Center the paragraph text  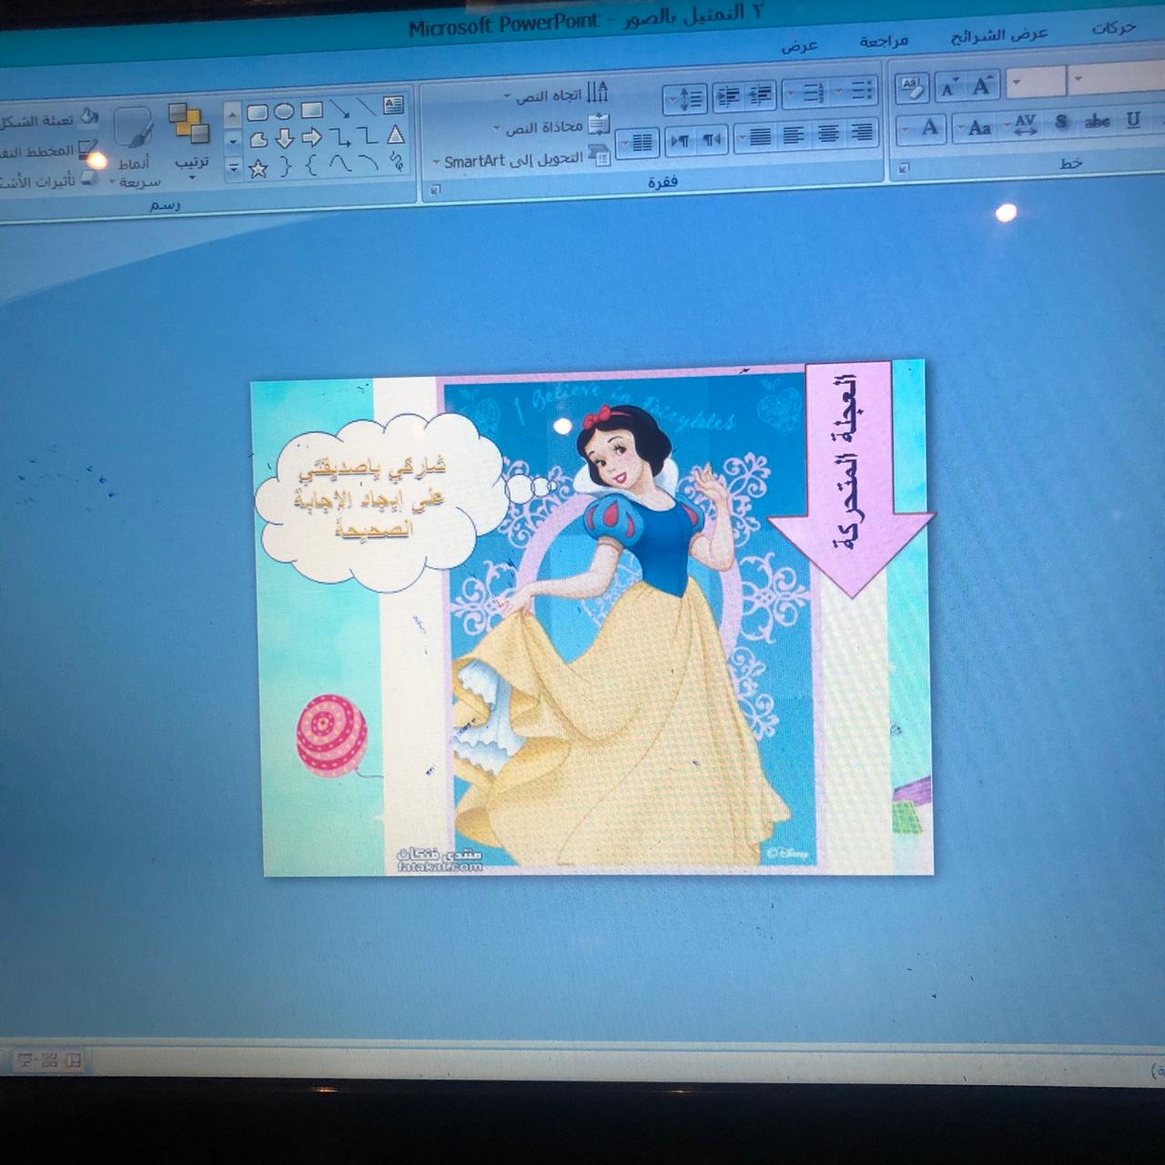(827, 134)
